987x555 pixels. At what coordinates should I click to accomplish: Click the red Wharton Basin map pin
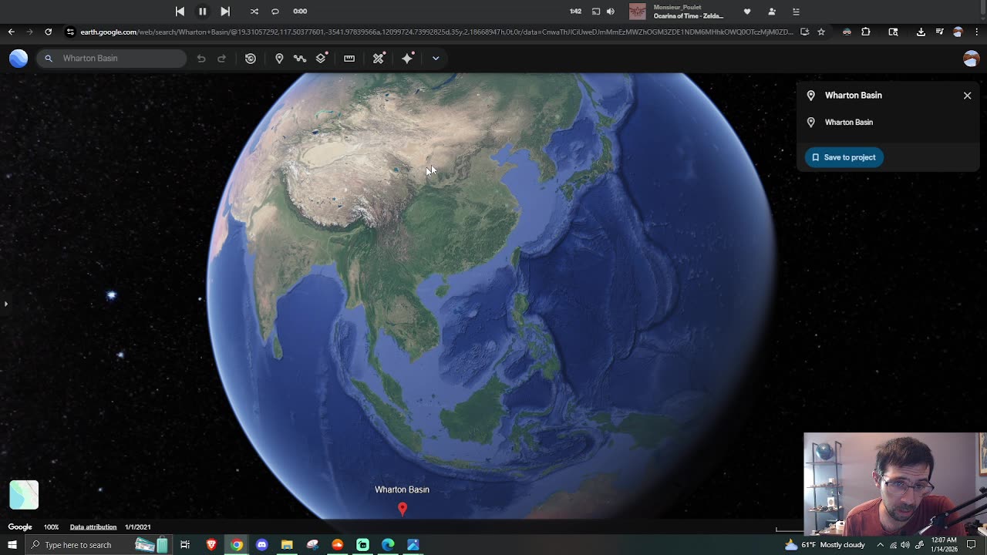[x=402, y=509]
